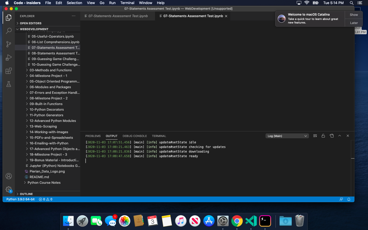Open the Search view in the sidebar
The height and width of the screenshot is (230, 368).
9,31
